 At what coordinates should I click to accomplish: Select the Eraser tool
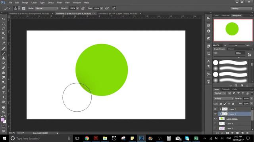4,67
